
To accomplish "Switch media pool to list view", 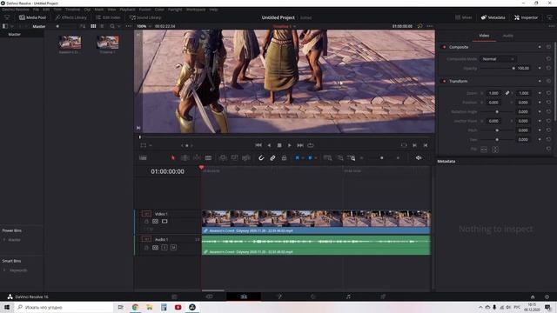I will click(x=102, y=26).
